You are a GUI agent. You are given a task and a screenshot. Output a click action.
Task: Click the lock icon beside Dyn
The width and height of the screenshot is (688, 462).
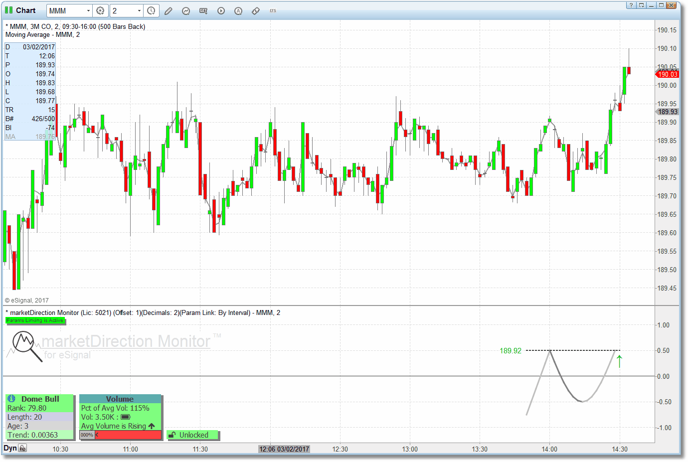coord(23,448)
